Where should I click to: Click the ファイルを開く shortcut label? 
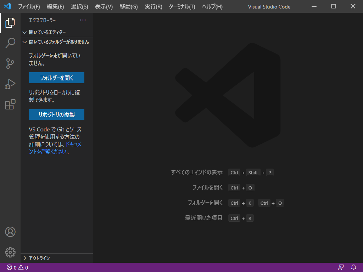point(208,188)
